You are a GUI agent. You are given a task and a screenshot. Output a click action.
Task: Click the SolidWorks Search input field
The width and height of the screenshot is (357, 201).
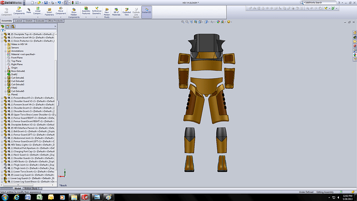tap(319, 3)
